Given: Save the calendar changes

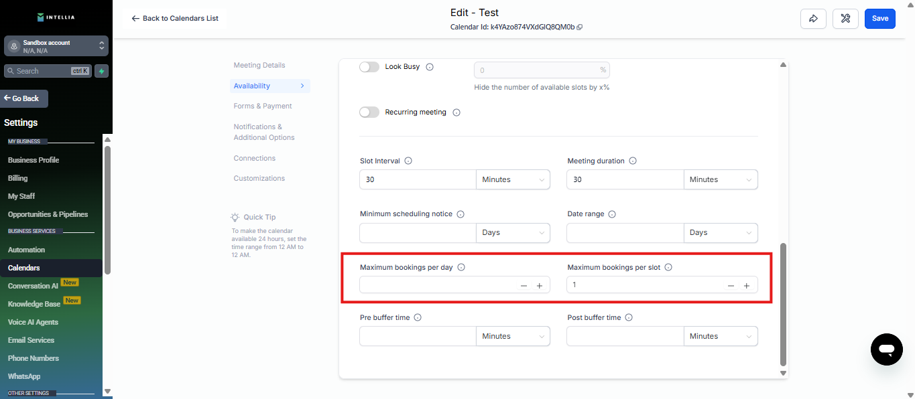Looking at the screenshot, I should click(x=879, y=19).
